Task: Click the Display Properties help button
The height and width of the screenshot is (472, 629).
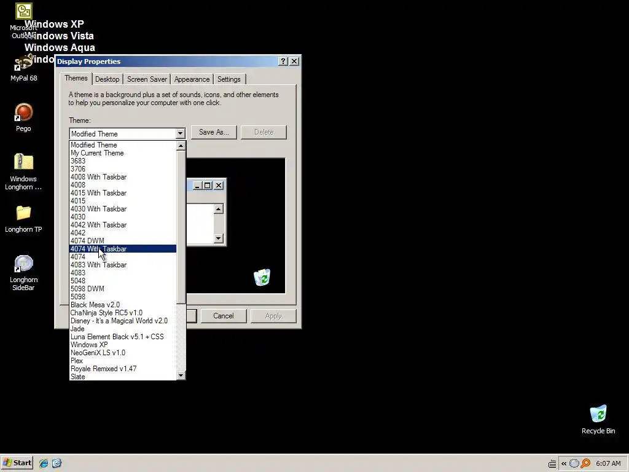Action: click(x=283, y=61)
